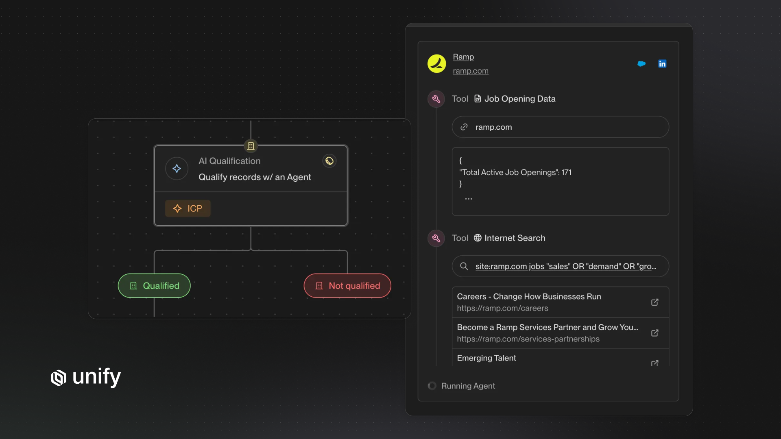This screenshot has width=781, height=439.
Task: Click the Salesforce cloud icon
Action: tap(641, 64)
